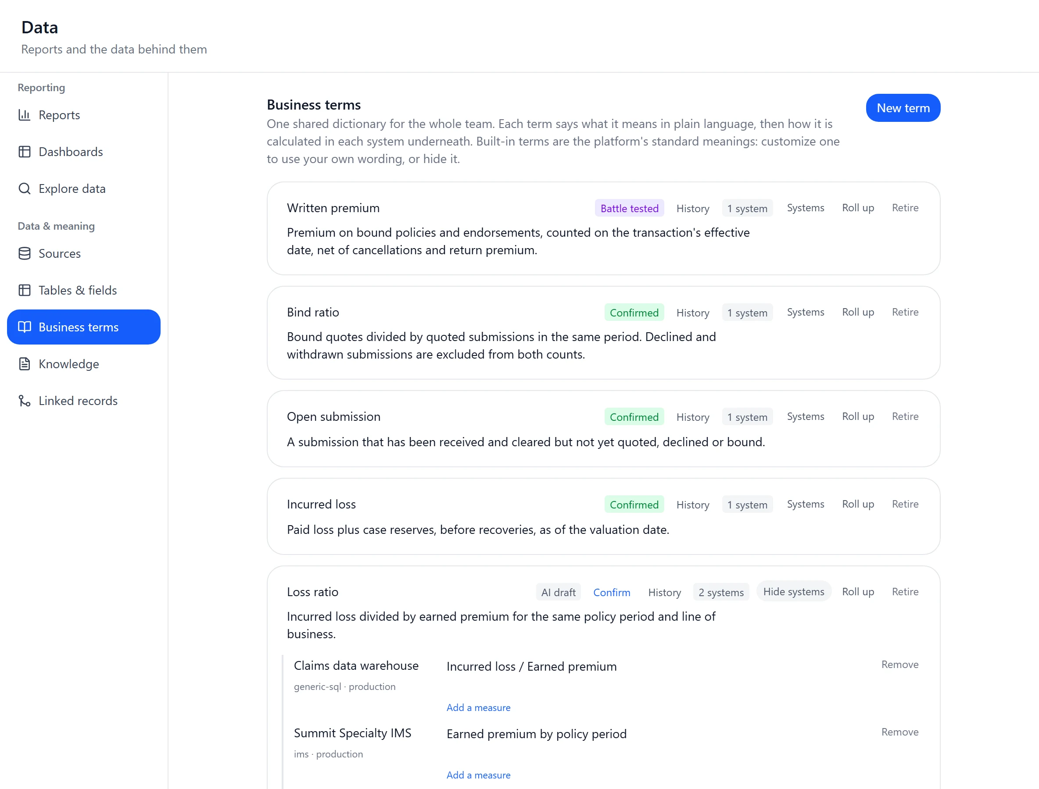View History of Bind ratio
The height and width of the screenshot is (789, 1039).
point(692,313)
